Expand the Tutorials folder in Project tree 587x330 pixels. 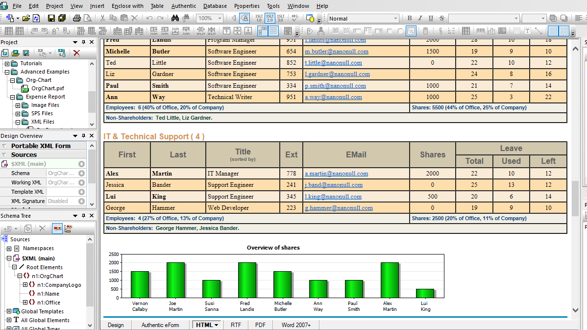(7, 64)
